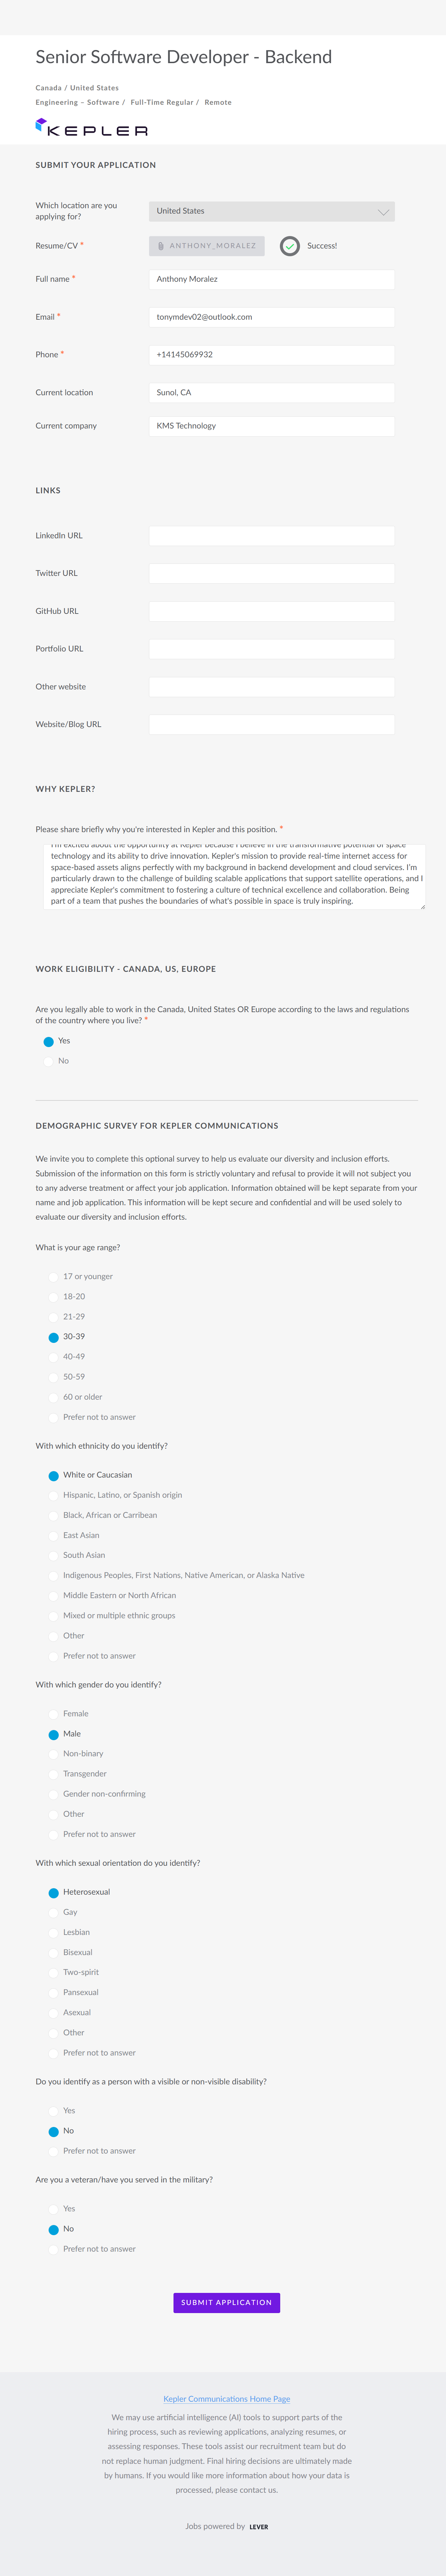The height and width of the screenshot is (2576, 446).
Task: Select Prefer not to answer for veteran status
Action: (54, 2249)
